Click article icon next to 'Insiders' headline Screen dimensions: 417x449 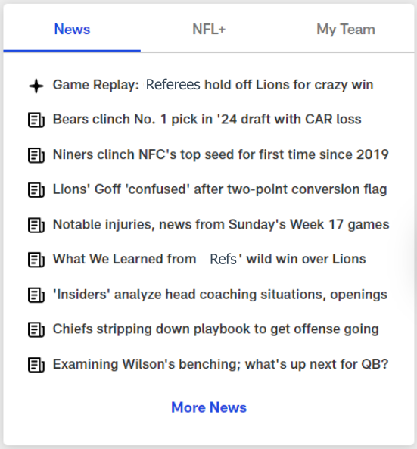point(36,295)
